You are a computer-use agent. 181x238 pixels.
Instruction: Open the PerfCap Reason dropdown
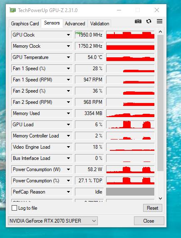tap(68, 192)
